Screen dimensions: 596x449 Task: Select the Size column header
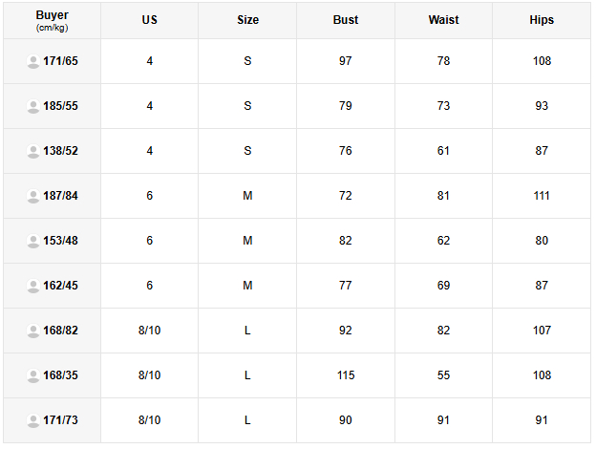point(247,20)
